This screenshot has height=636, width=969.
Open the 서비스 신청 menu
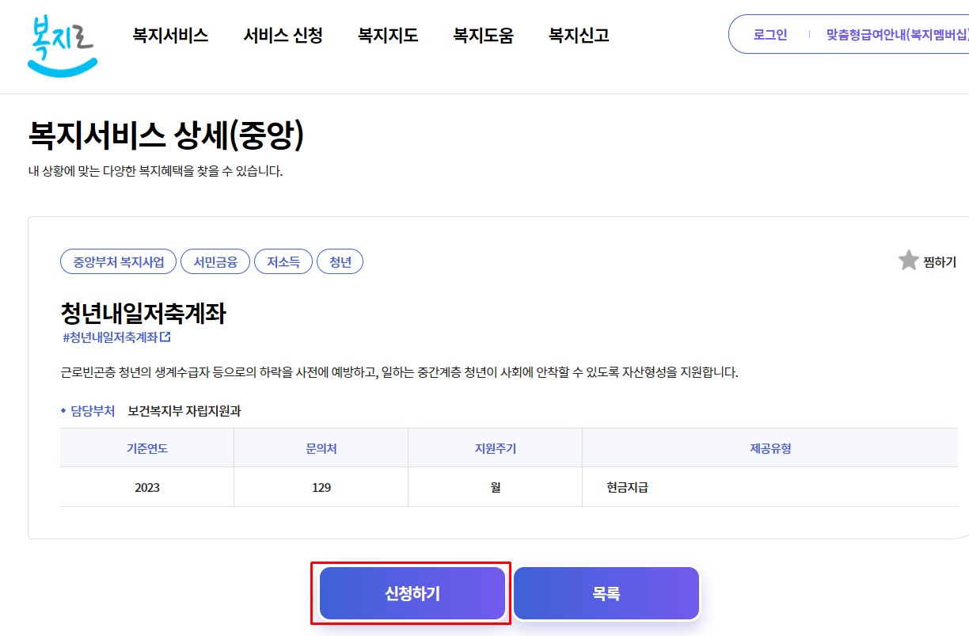pos(283,35)
